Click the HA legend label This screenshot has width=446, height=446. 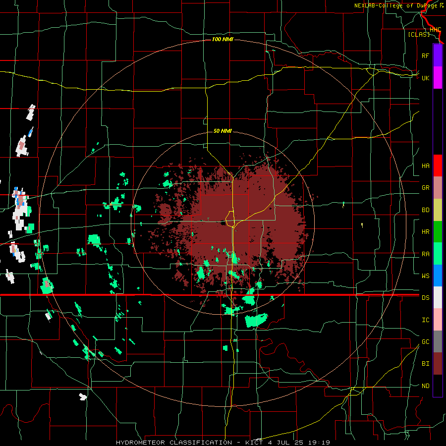point(425,166)
